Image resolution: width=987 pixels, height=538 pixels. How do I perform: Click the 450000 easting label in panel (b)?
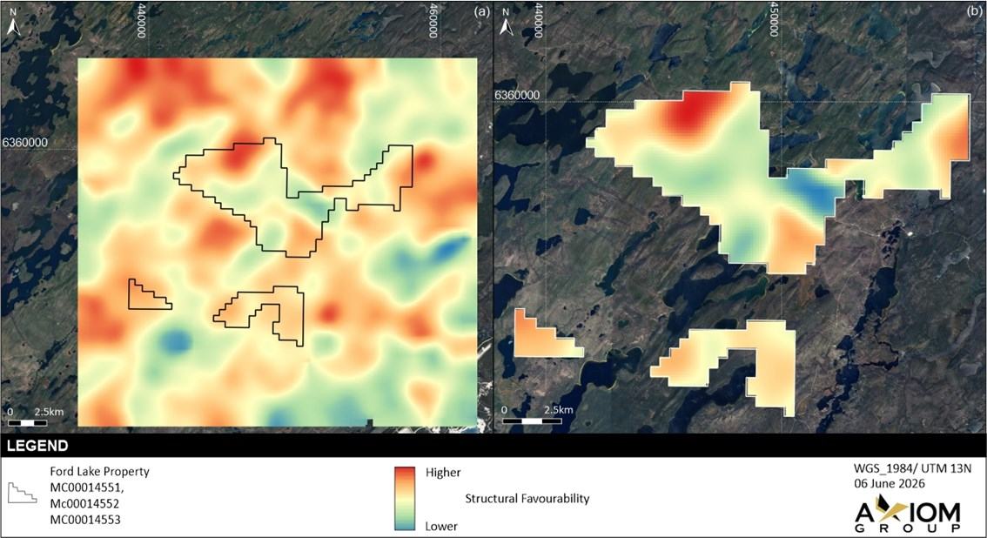tap(775, 19)
